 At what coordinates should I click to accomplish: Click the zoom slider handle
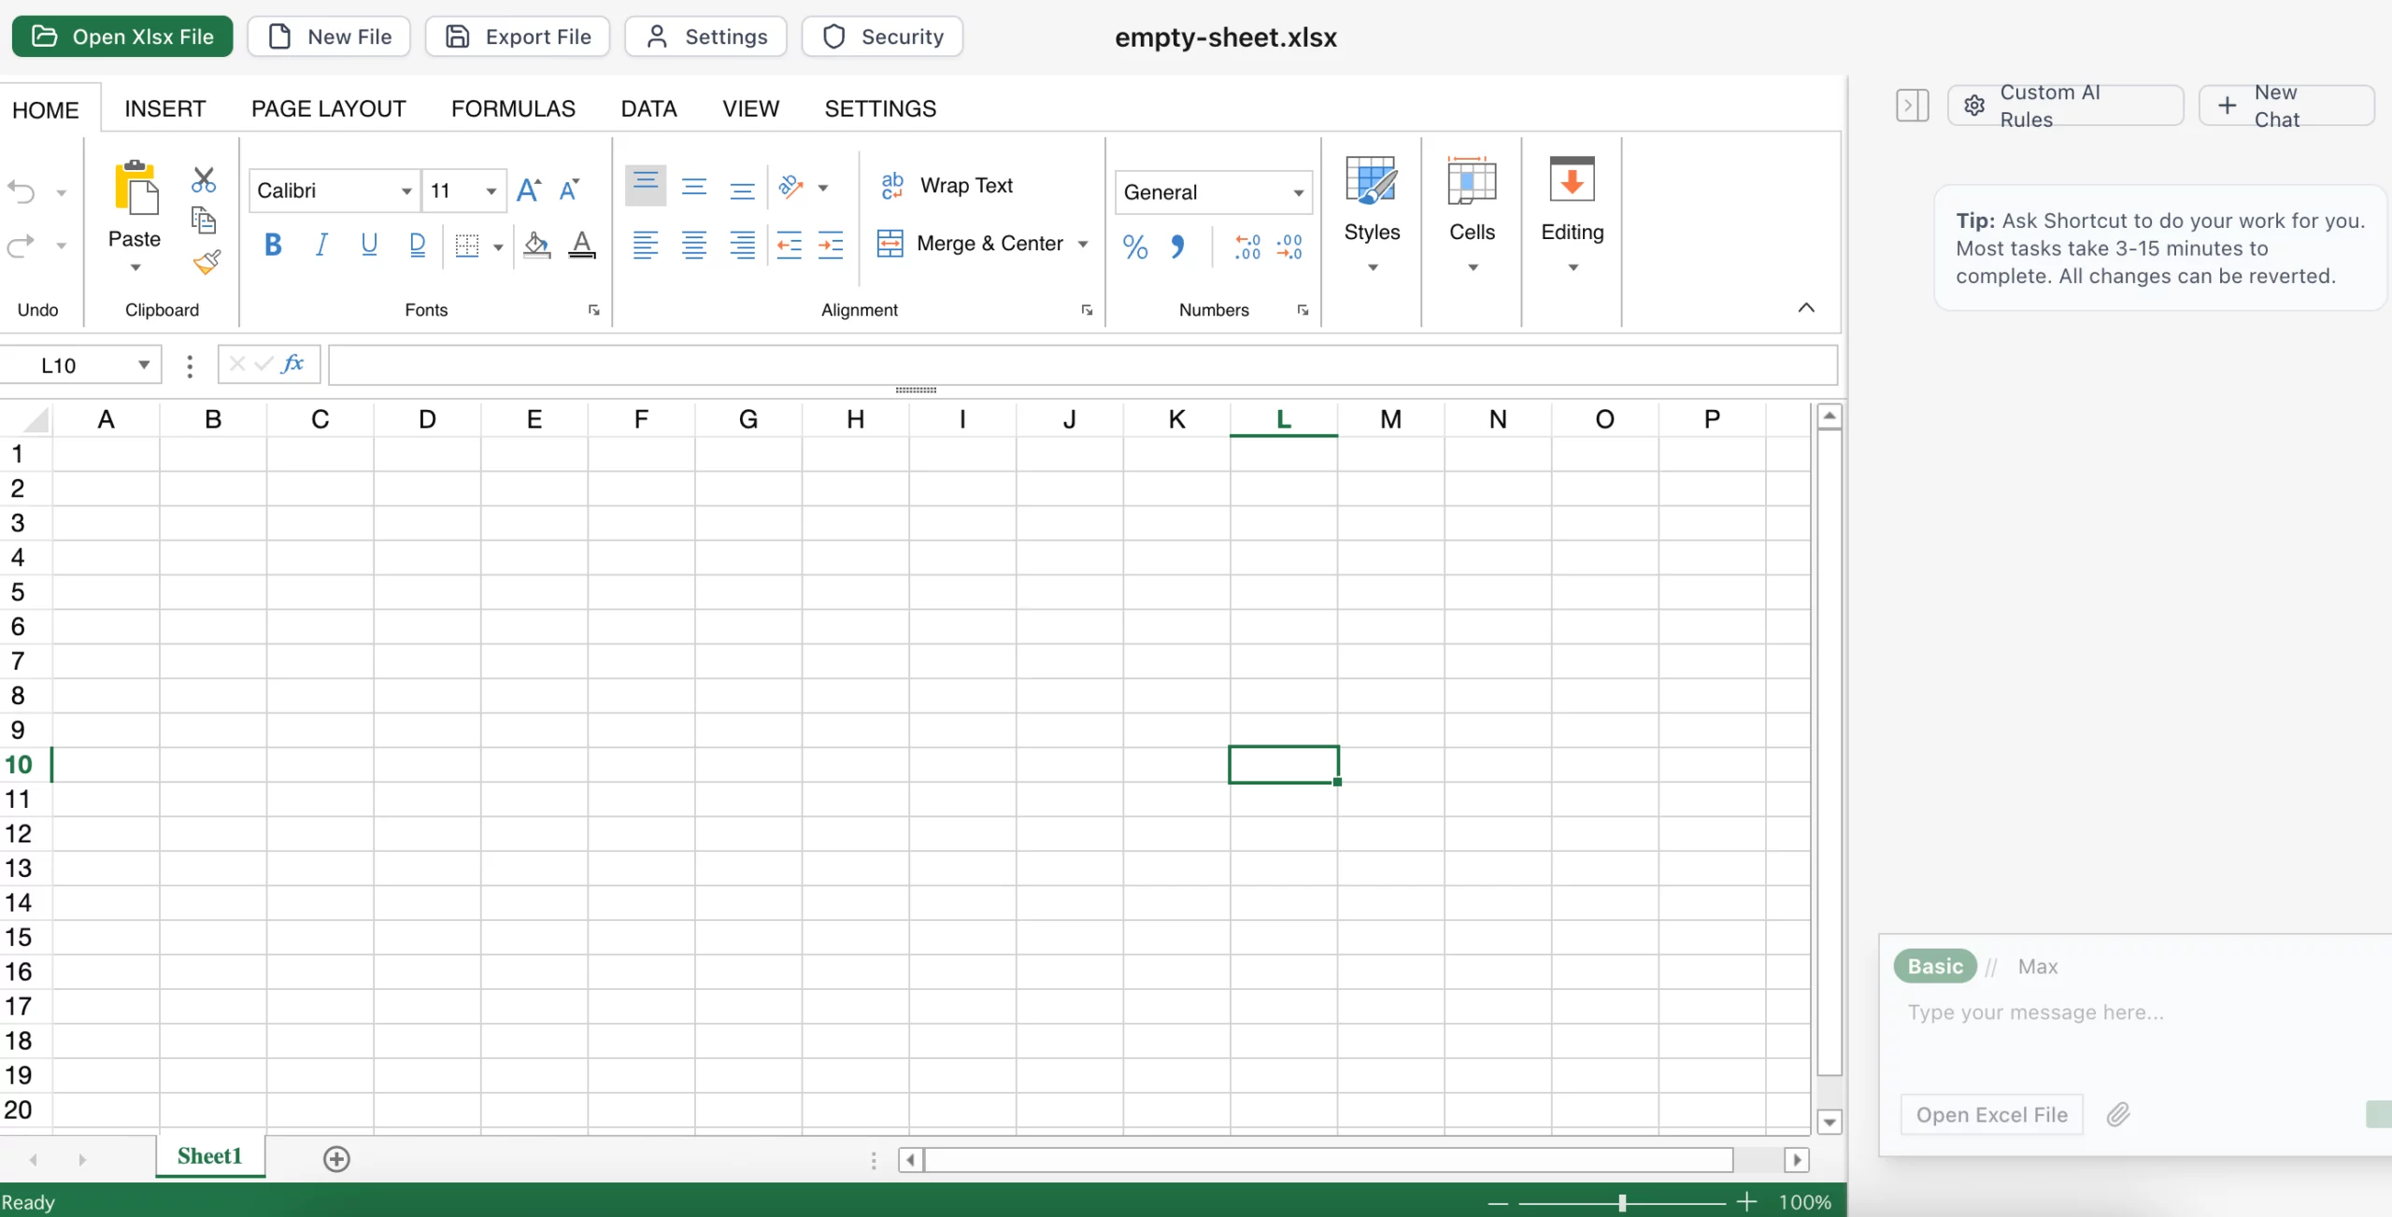click(1622, 1203)
